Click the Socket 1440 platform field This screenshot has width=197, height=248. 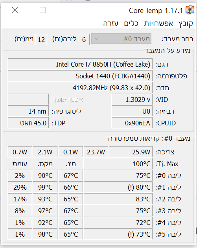[80, 76]
